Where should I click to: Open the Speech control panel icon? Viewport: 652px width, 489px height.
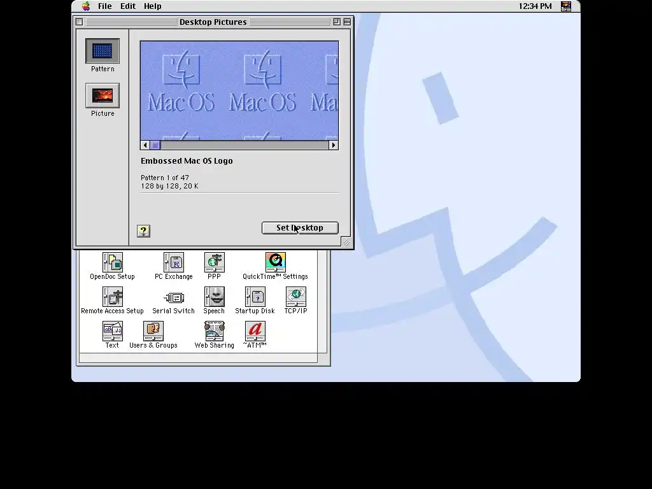(214, 297)
